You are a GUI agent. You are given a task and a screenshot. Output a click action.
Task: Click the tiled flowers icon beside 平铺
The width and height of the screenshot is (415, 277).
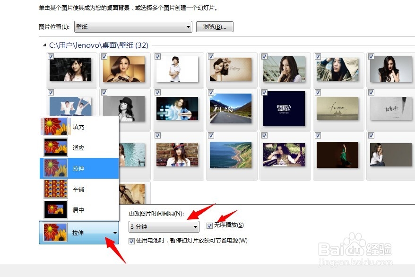(x=55, y=189)
